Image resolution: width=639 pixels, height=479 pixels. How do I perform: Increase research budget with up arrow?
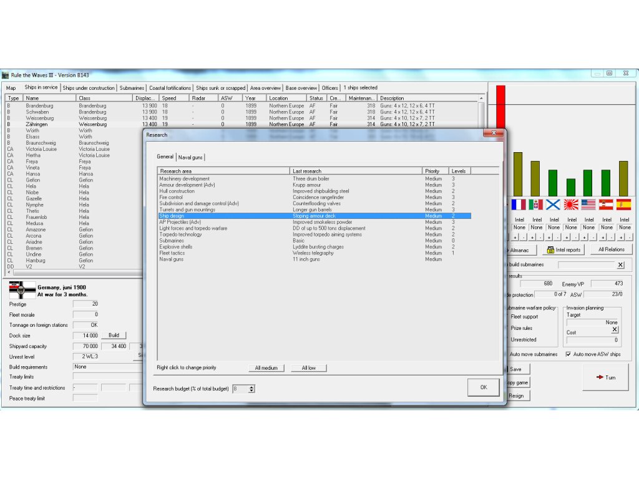click(x=251, y=387)
